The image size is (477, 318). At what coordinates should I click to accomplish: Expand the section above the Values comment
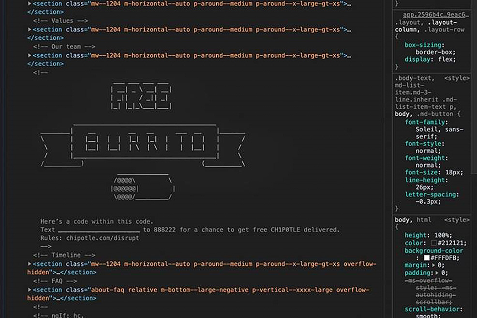(x=30, y=4)
